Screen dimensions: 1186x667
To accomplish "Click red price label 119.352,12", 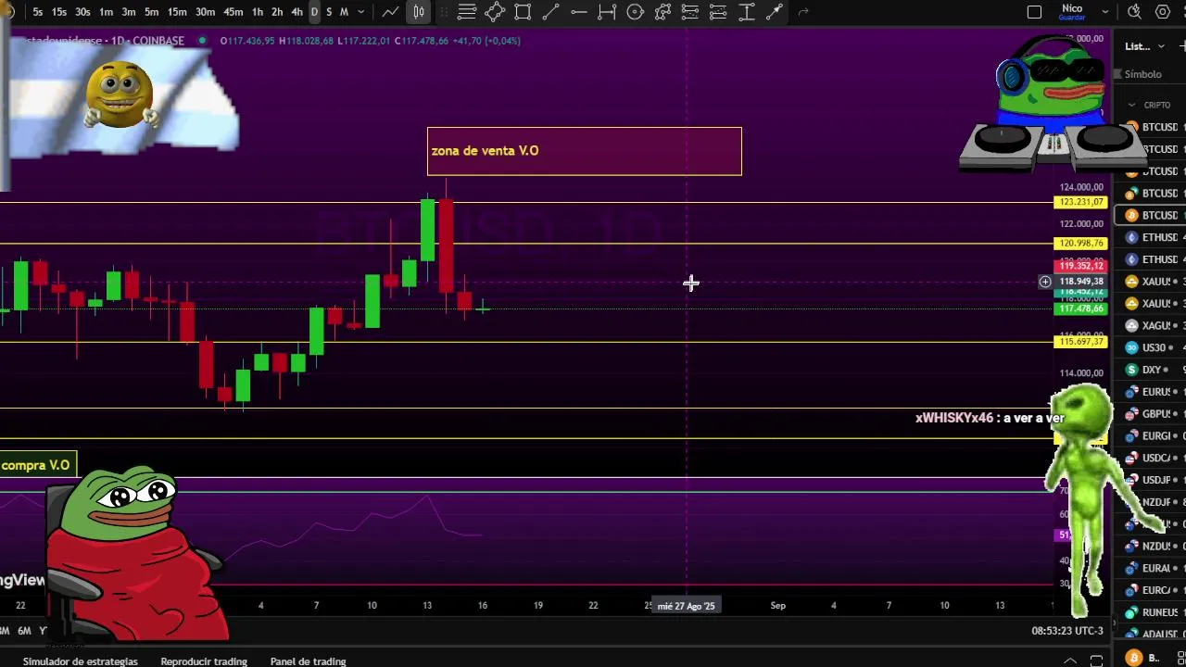I will pos(1081,266).
